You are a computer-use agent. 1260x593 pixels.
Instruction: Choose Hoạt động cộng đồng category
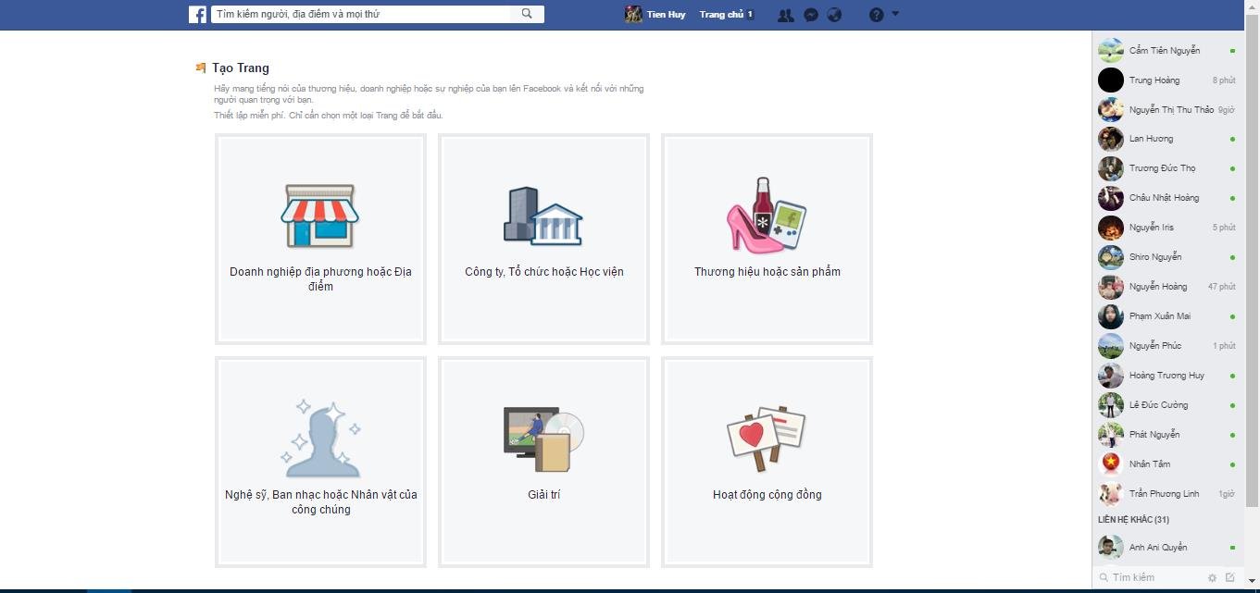(x=767, y=462)
